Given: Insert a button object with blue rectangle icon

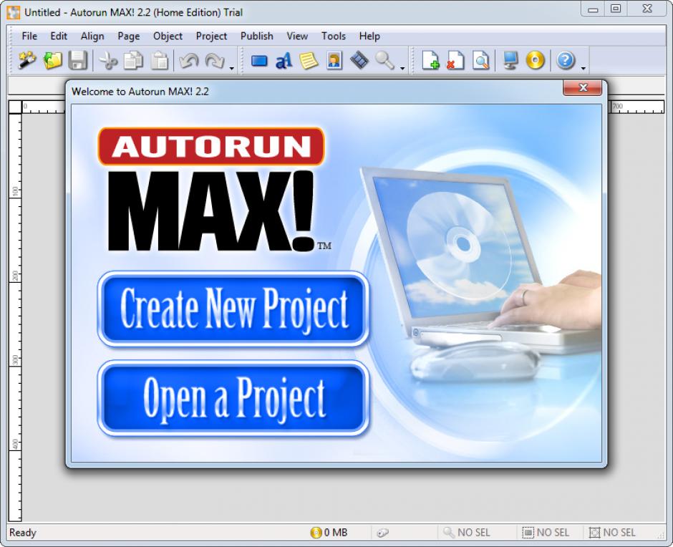Looking at the screenshot, I should coord(258,61).
